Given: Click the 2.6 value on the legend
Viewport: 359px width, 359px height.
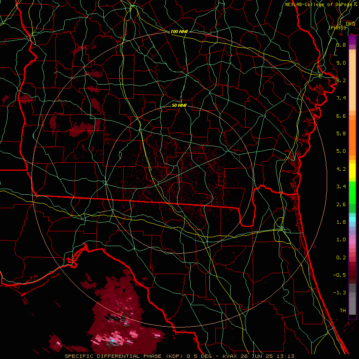Looking at the screenshot, I should [x=341, y=205].
